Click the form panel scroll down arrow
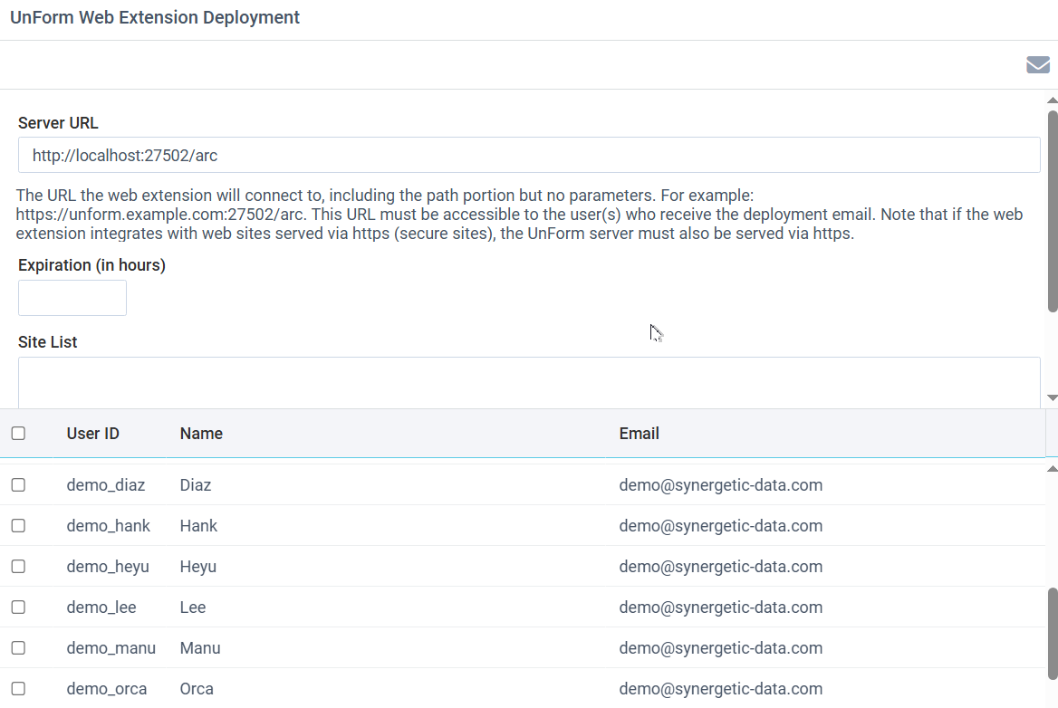The image size is (1058, 708). 1052,397
